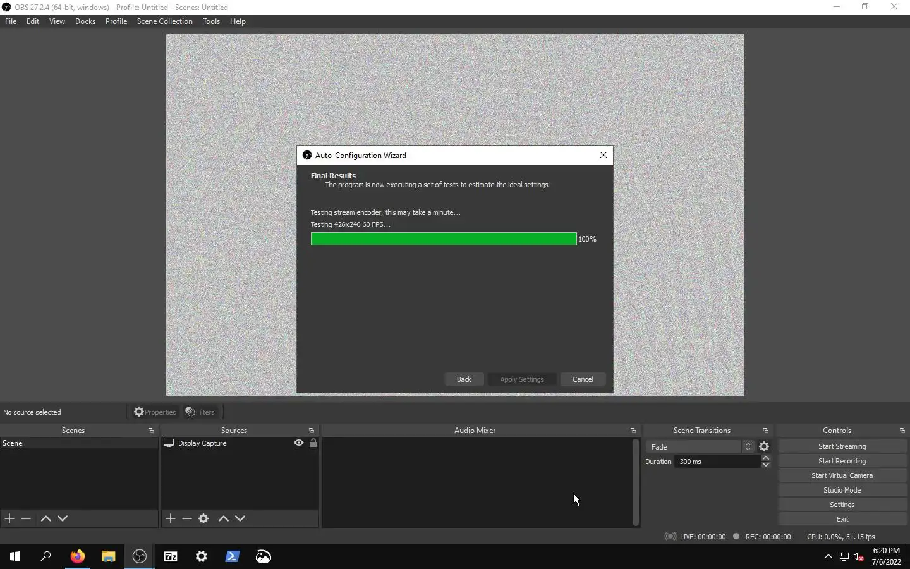
Task: Click Back in Auto-Configuration Wizard
Action: pos(464,379)
